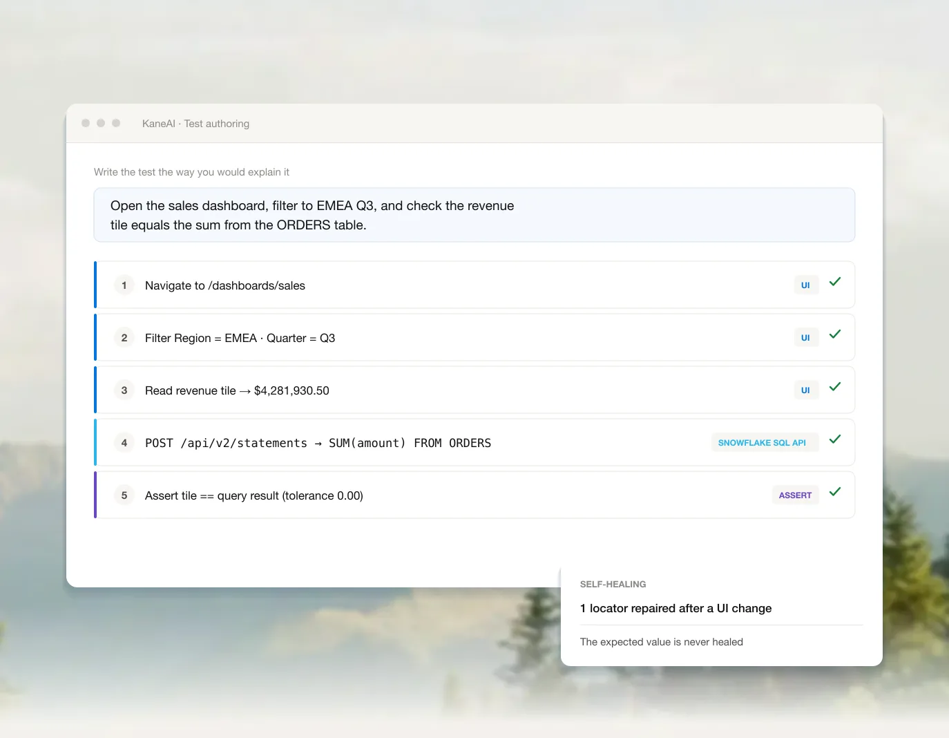Click 'The expected value is never healed'
Image resolution: width=949 pixels, height=738 pixels.
tap(662, 642)
